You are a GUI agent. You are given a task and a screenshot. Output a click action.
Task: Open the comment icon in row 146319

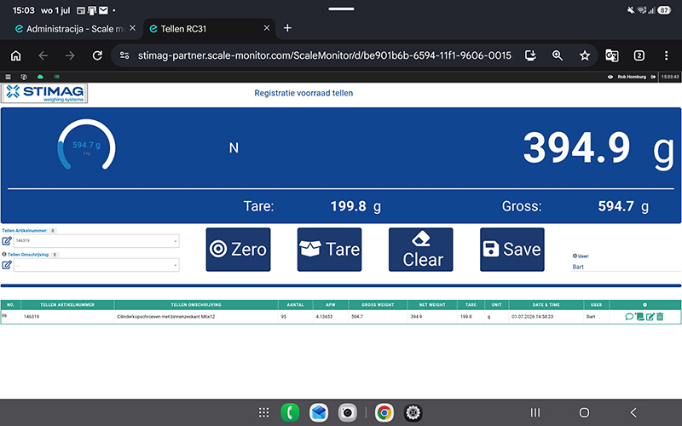coord(629,316)
